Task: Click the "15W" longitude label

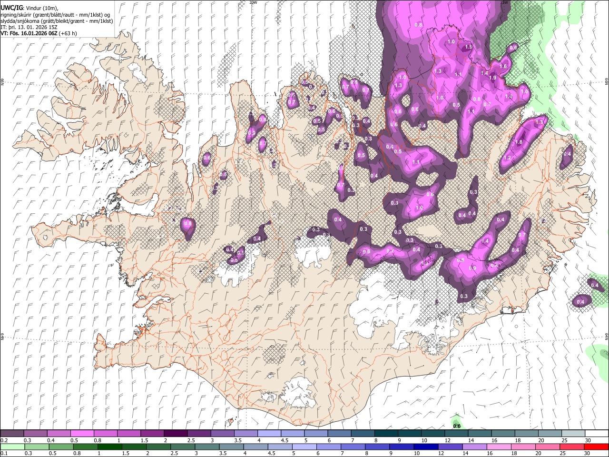Action: tap(504, 2)
